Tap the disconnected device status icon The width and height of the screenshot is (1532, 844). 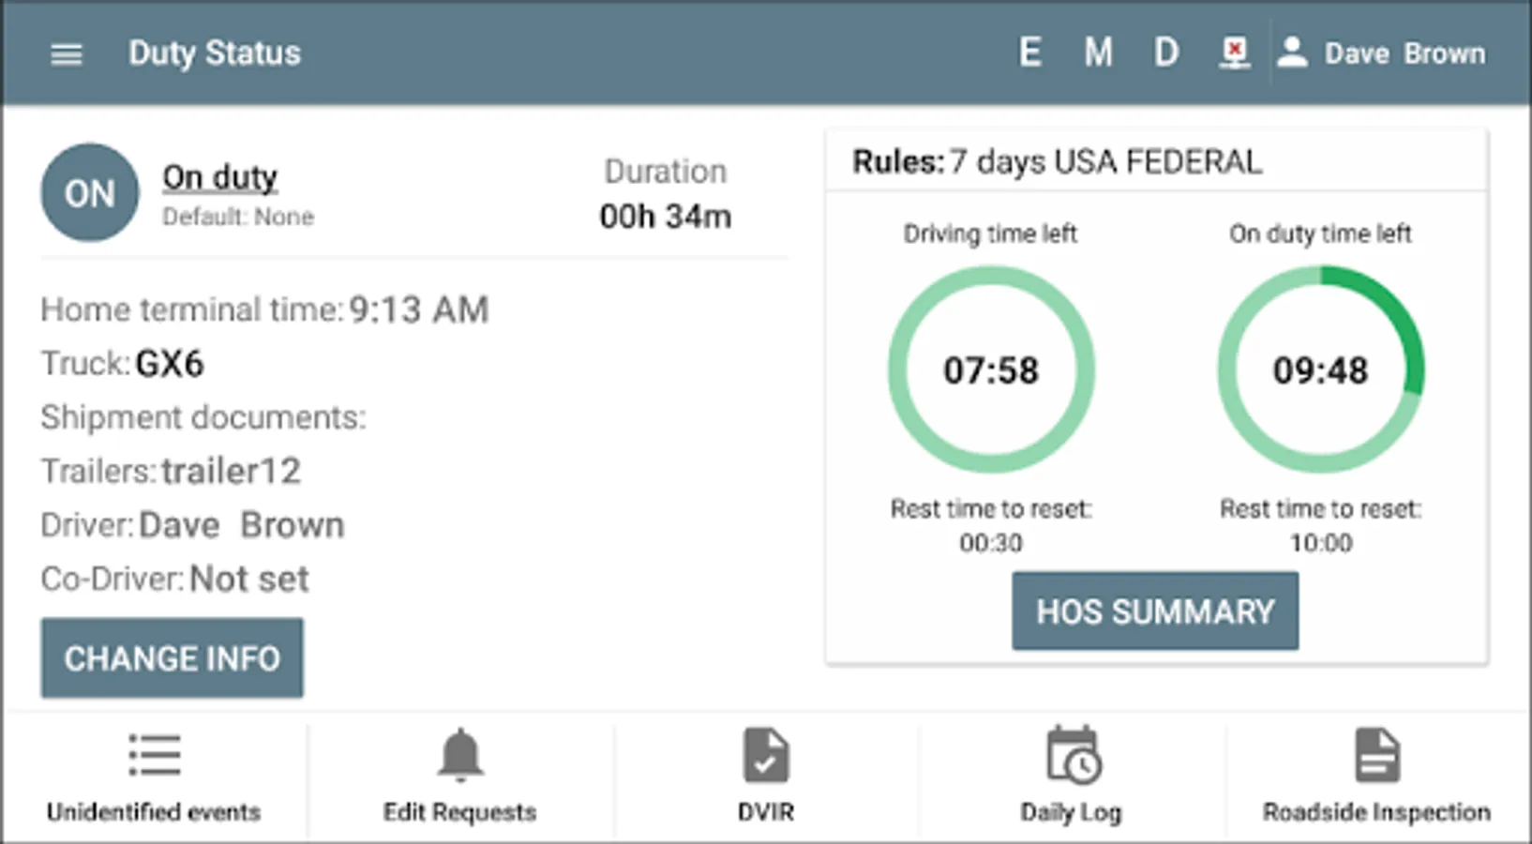(1234, 53)
